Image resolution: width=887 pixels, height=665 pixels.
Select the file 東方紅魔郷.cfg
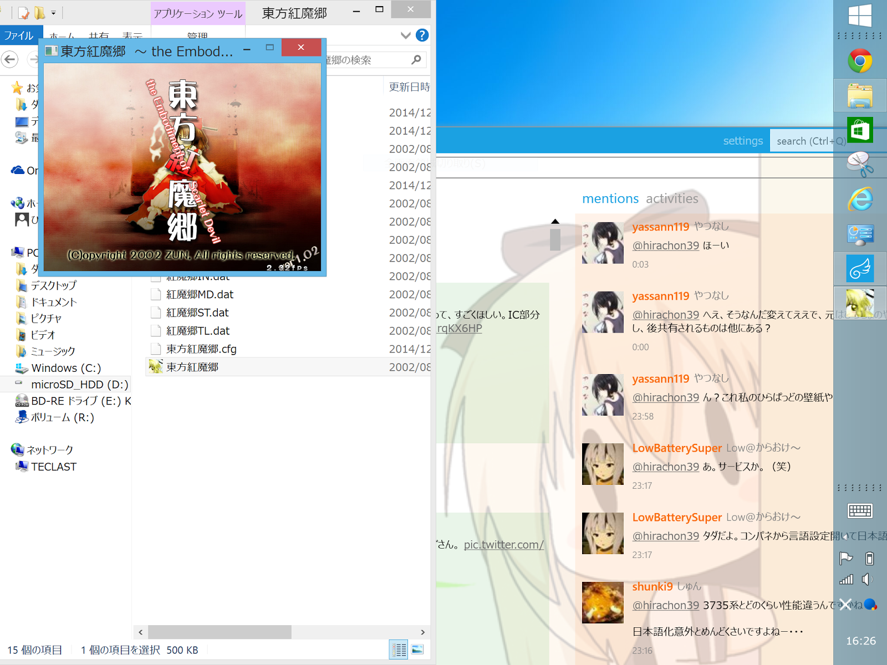[201, 349]
